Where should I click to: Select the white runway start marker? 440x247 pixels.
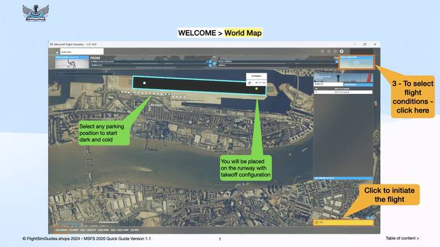click(144, 83)
